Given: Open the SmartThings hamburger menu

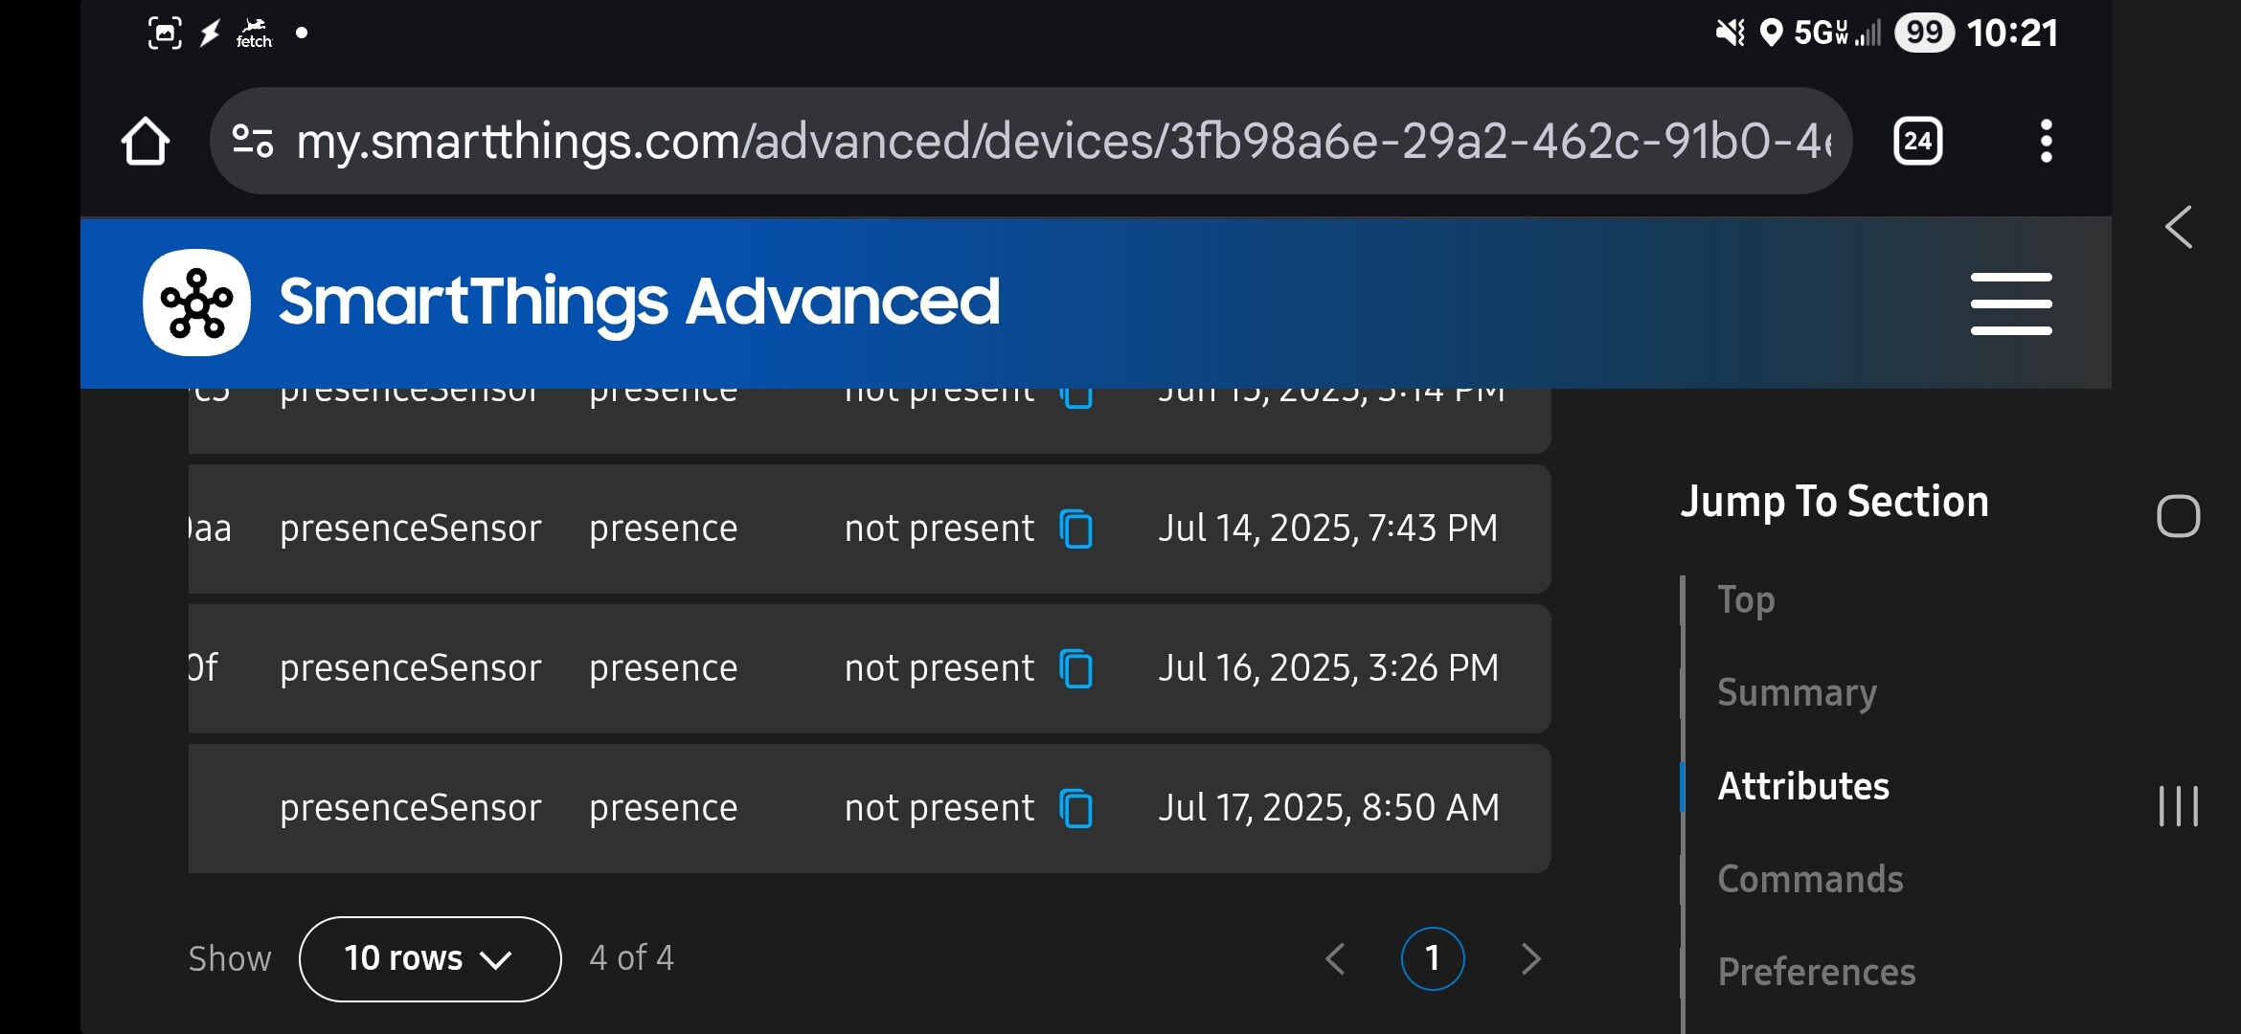Looking at the screenshot, I should [2011, 303].
